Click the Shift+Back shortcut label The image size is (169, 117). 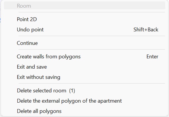(146, 30)
